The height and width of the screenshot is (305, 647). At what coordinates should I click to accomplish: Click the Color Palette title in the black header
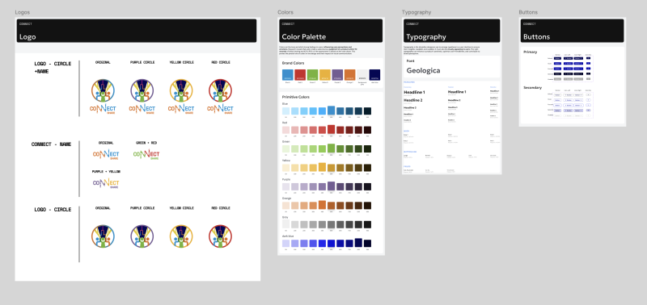[304, 36]
